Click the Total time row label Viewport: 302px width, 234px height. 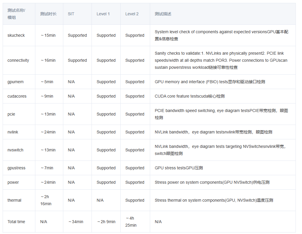pyautogui.click(x=16, y=222)
